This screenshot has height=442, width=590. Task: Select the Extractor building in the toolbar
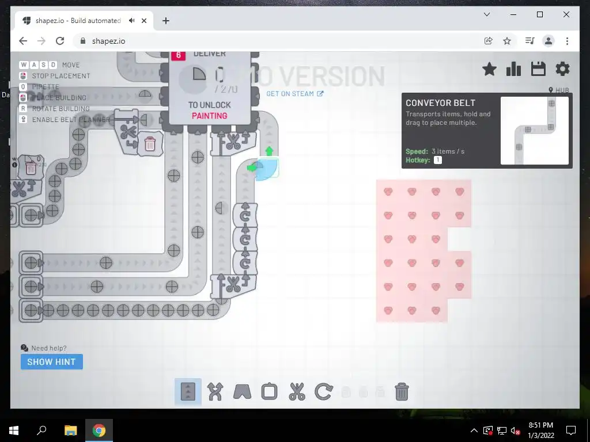270,391
